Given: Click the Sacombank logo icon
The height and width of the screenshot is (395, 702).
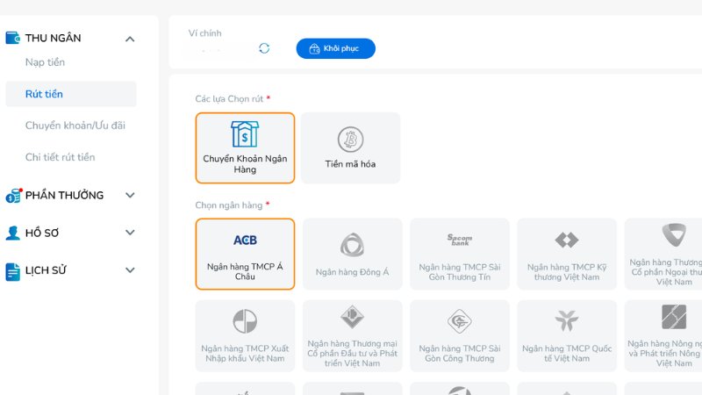Looking at the screenshot, I should point(459,240).
